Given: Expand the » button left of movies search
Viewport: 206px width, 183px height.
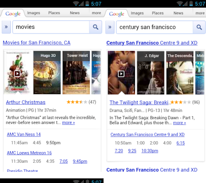Looking at the screenshot, I should click(6, 27).
